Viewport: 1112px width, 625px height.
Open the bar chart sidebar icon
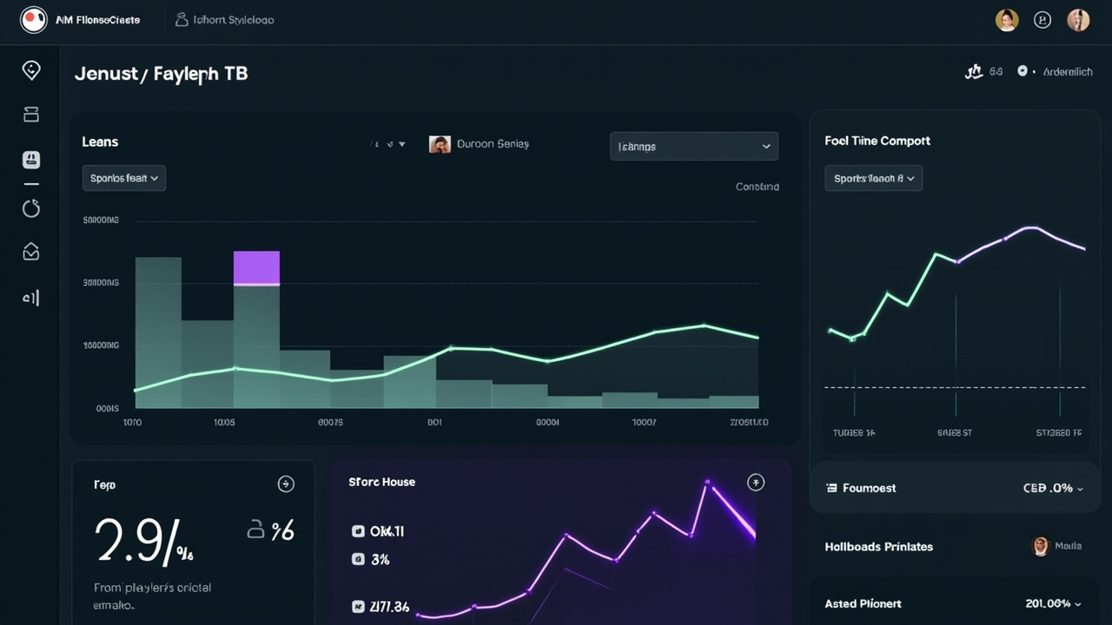coord(31,298)
